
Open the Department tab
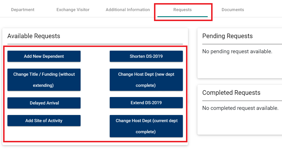(x=23, y=10)
